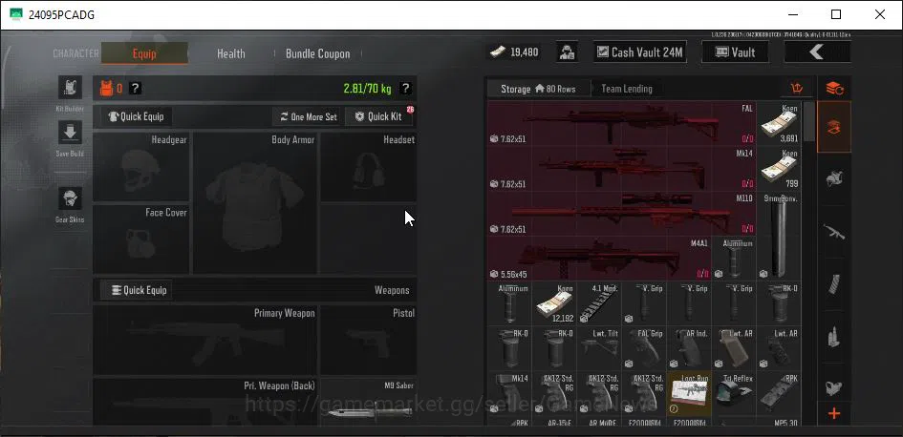Filter storage by magazine icon

tap(834, 284)
